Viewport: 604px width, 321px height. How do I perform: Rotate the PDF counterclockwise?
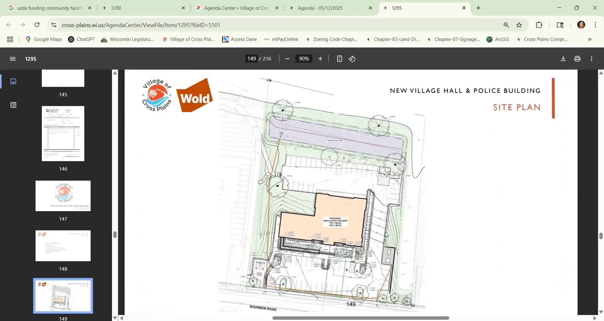tap(352, 59)
